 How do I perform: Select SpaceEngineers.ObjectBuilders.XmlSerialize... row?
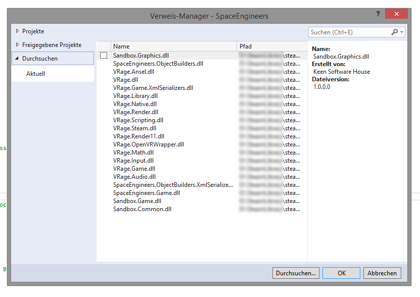click(202, 185)
